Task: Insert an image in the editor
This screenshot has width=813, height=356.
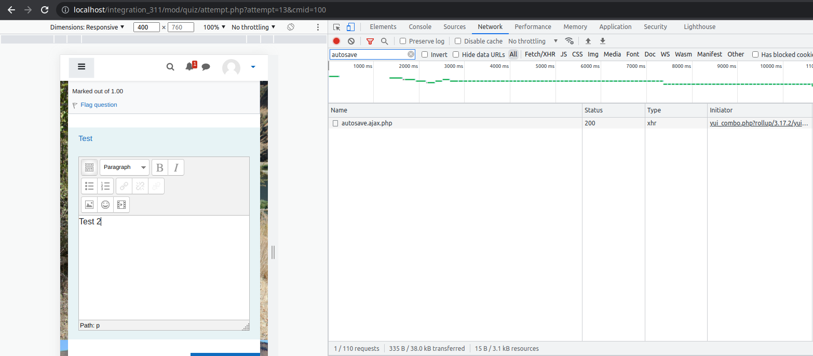Action: coord(89,205)
